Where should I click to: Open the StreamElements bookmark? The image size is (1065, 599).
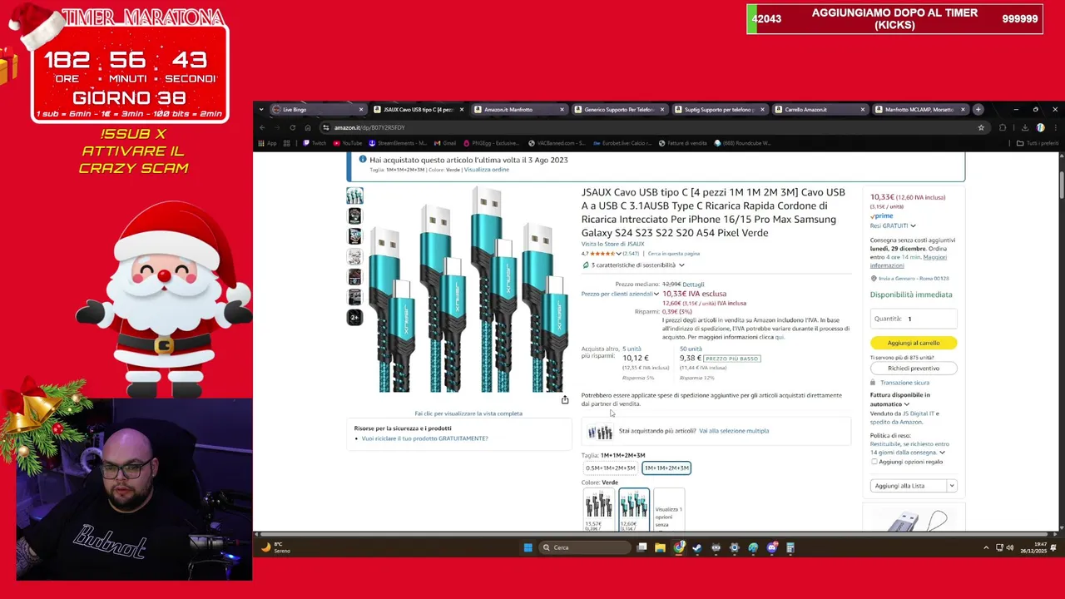(398, 143)
